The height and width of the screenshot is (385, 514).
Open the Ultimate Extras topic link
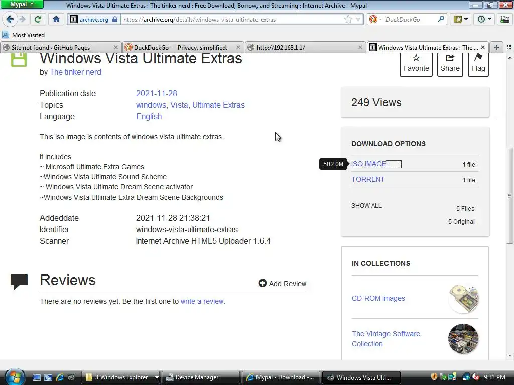click(x=218, y=105)
